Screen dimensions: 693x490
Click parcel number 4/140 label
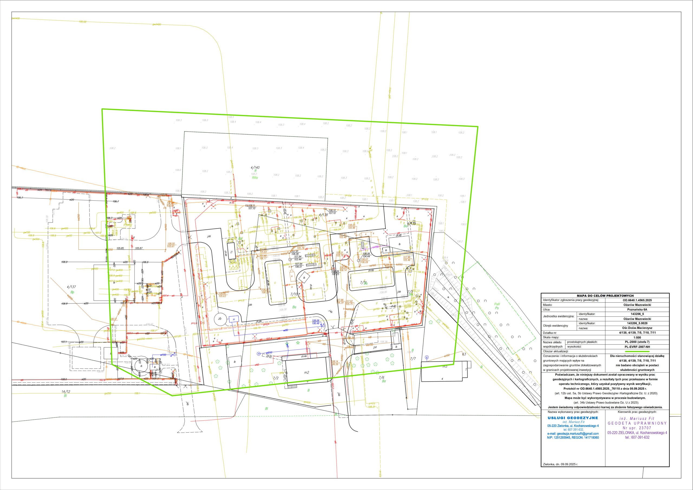(x=255, y=167)
